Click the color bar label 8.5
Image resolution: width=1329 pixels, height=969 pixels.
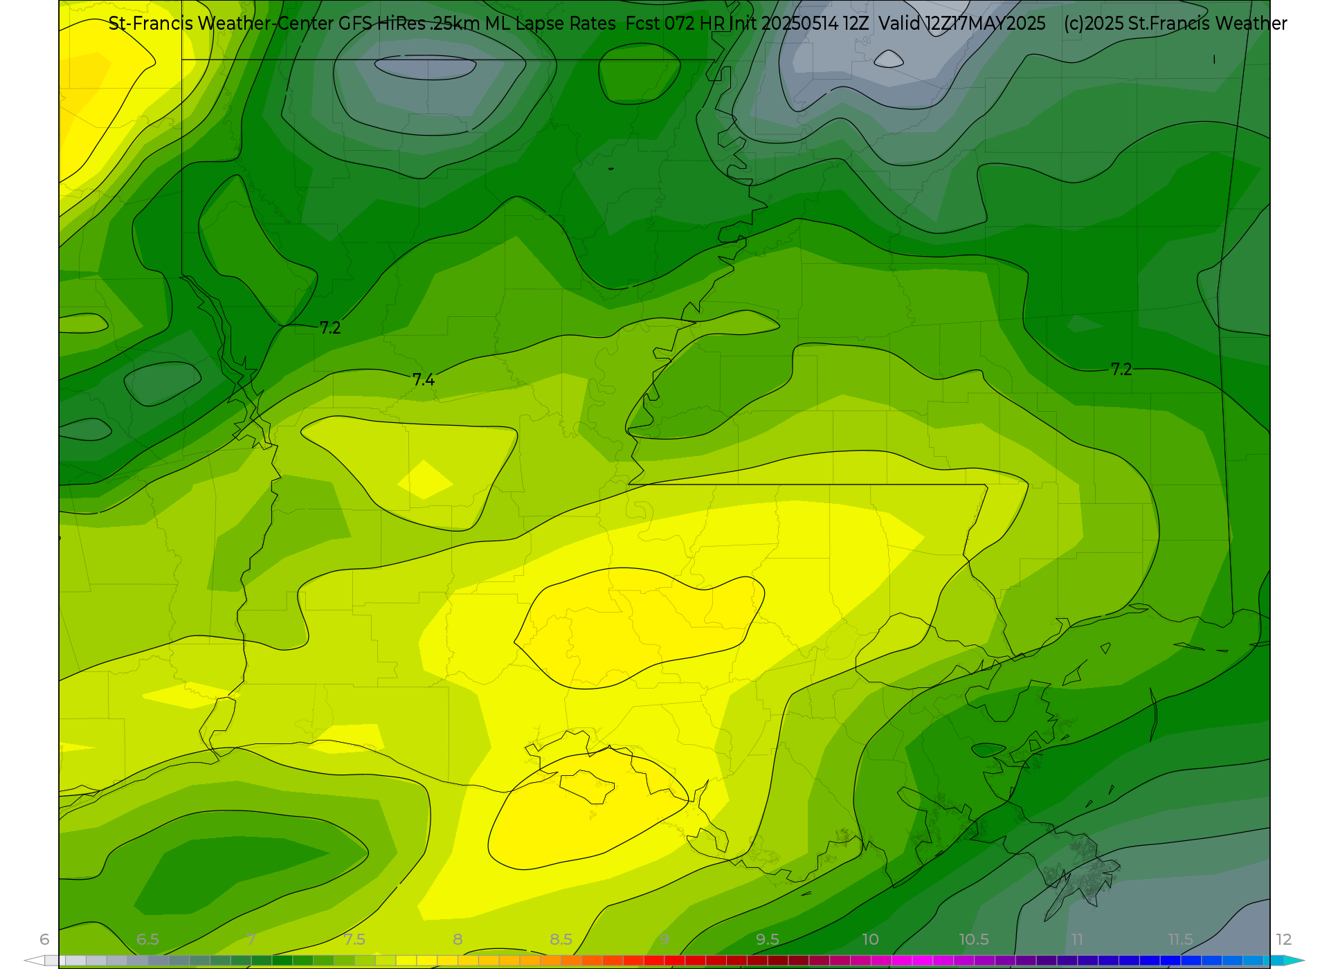[561, 939]
